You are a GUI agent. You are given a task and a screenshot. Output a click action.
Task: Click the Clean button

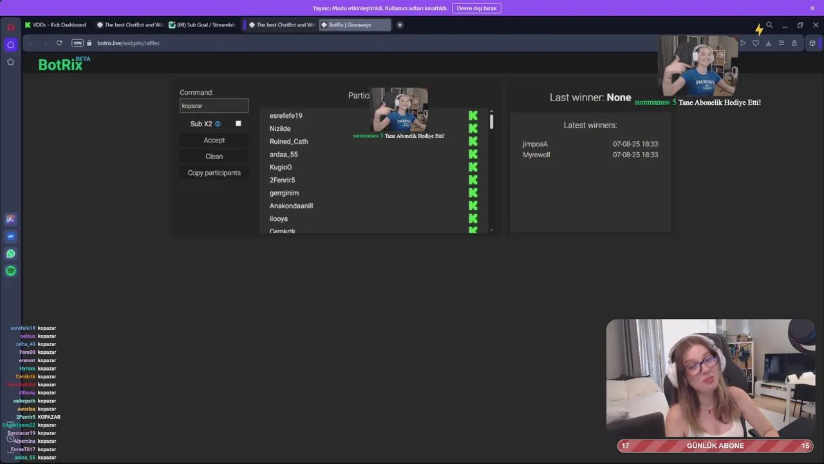[x=214, y=157]
